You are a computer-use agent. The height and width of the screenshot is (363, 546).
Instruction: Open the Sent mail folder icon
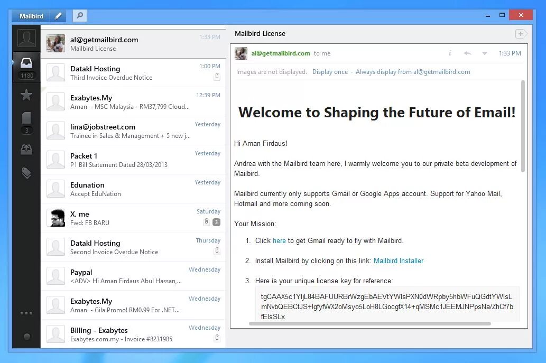(26, 150)
